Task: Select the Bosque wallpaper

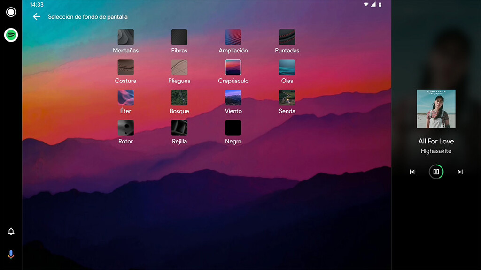Action: 179,98
